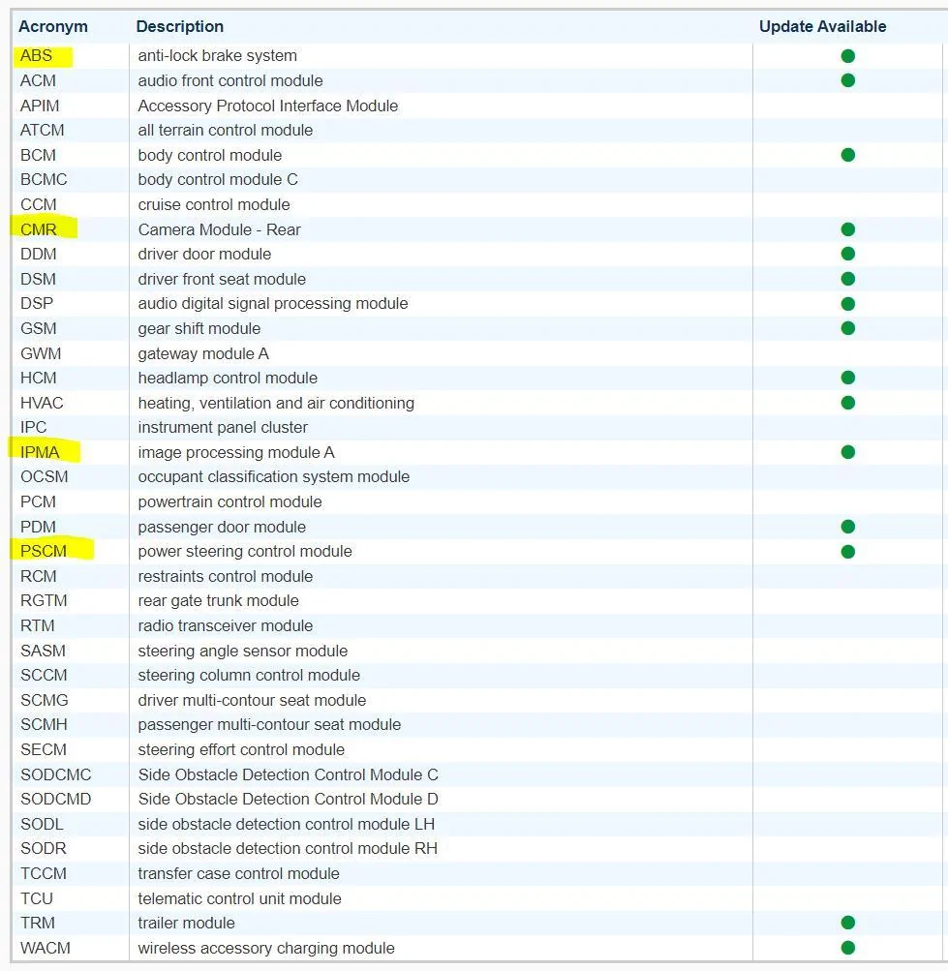Click the CMR Camera Module update dot
The height and width of the screenshot is (971, 948).
(x=847, y=229)
